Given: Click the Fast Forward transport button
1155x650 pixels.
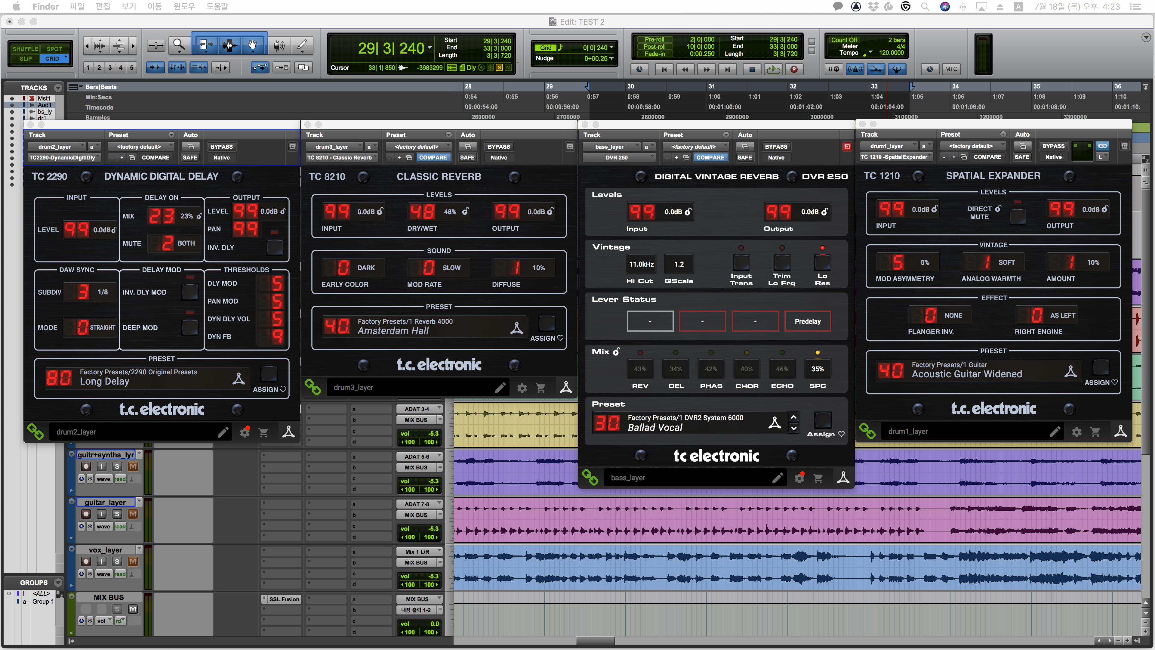Looking at the screenshot, I should tap(706, 69).
